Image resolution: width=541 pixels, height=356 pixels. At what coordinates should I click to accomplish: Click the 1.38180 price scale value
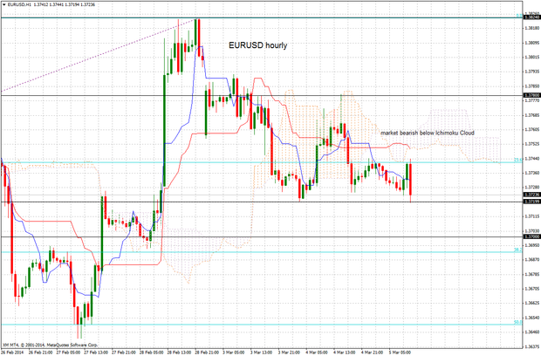(531, 28)
